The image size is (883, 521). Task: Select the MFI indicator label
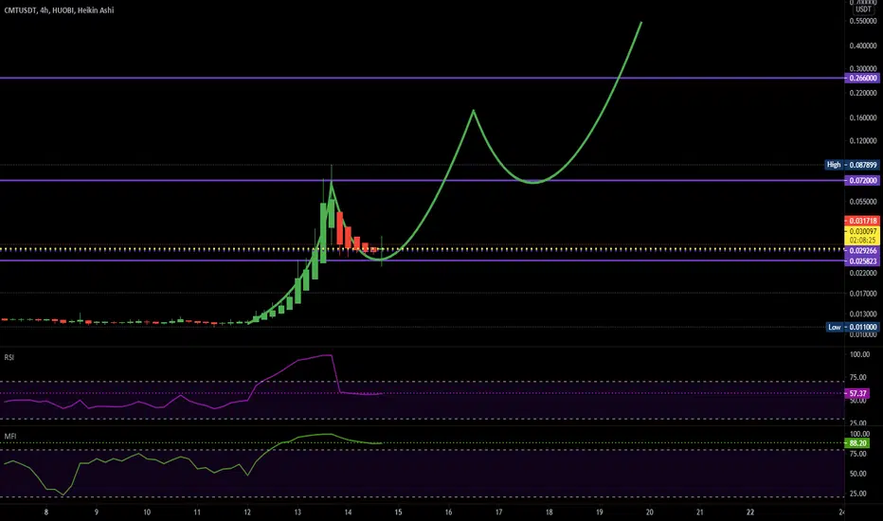[x=10, y=437]
